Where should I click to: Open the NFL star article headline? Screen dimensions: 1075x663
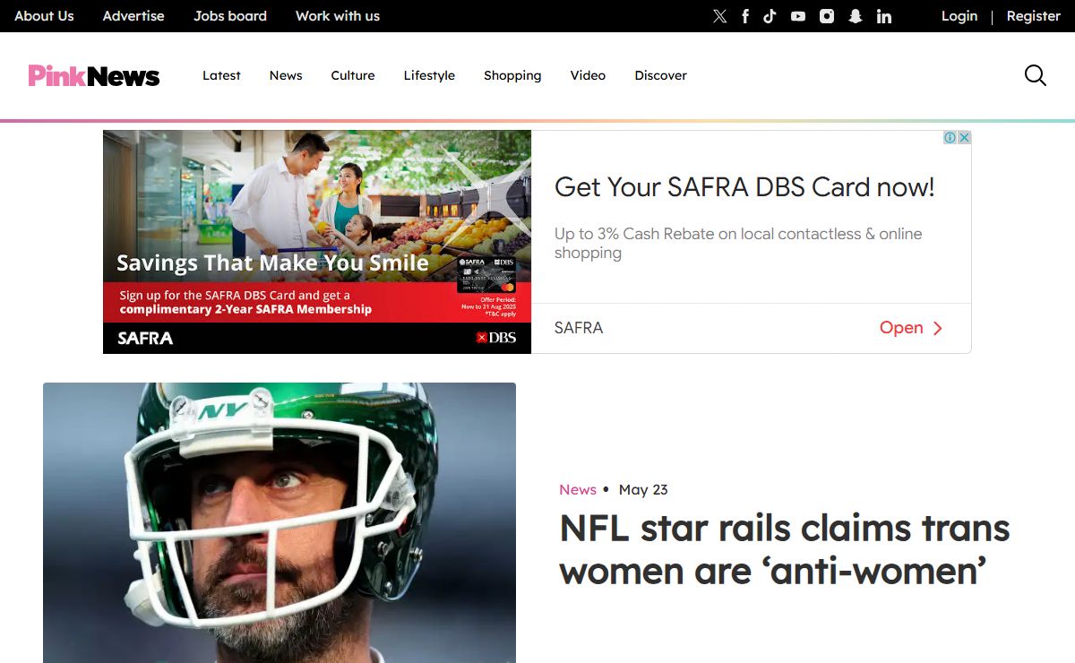[784, 549]
